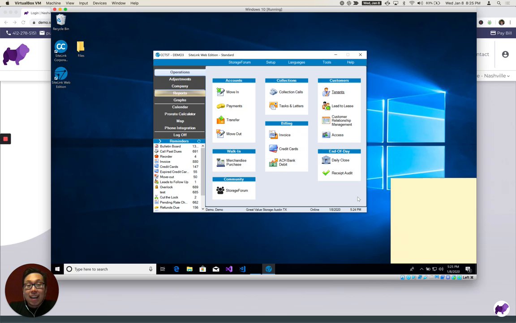Open the Refunds Due reminder
The height and width of the screenshot is (323, 516).
pos(177,207)
